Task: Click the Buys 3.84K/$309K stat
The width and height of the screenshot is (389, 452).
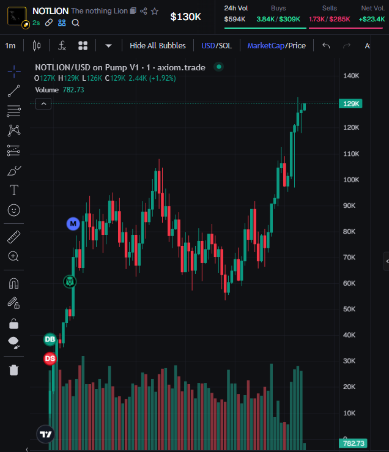Action: coord(278,14)
